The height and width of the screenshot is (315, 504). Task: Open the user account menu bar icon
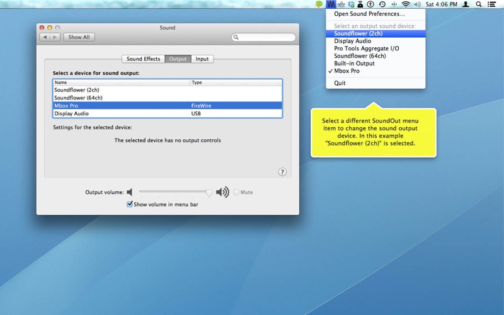coord(466,4)
